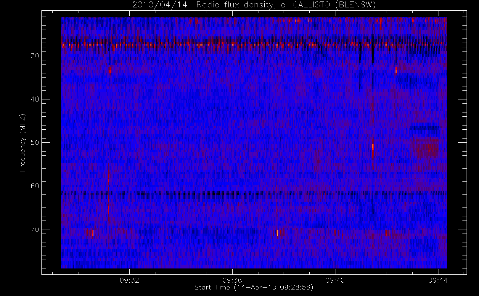Click the 09:44 time tick label
Screen dimensions: 479x296
(438, 280)
